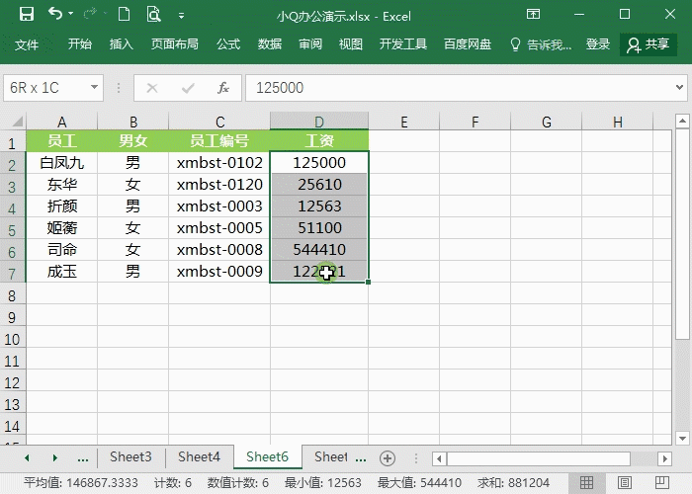Open Customize Quick Access Toolbar dropdown
692x494 pixels.
[x=179, y=15]
